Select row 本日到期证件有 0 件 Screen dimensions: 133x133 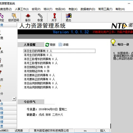coord(37,67)
